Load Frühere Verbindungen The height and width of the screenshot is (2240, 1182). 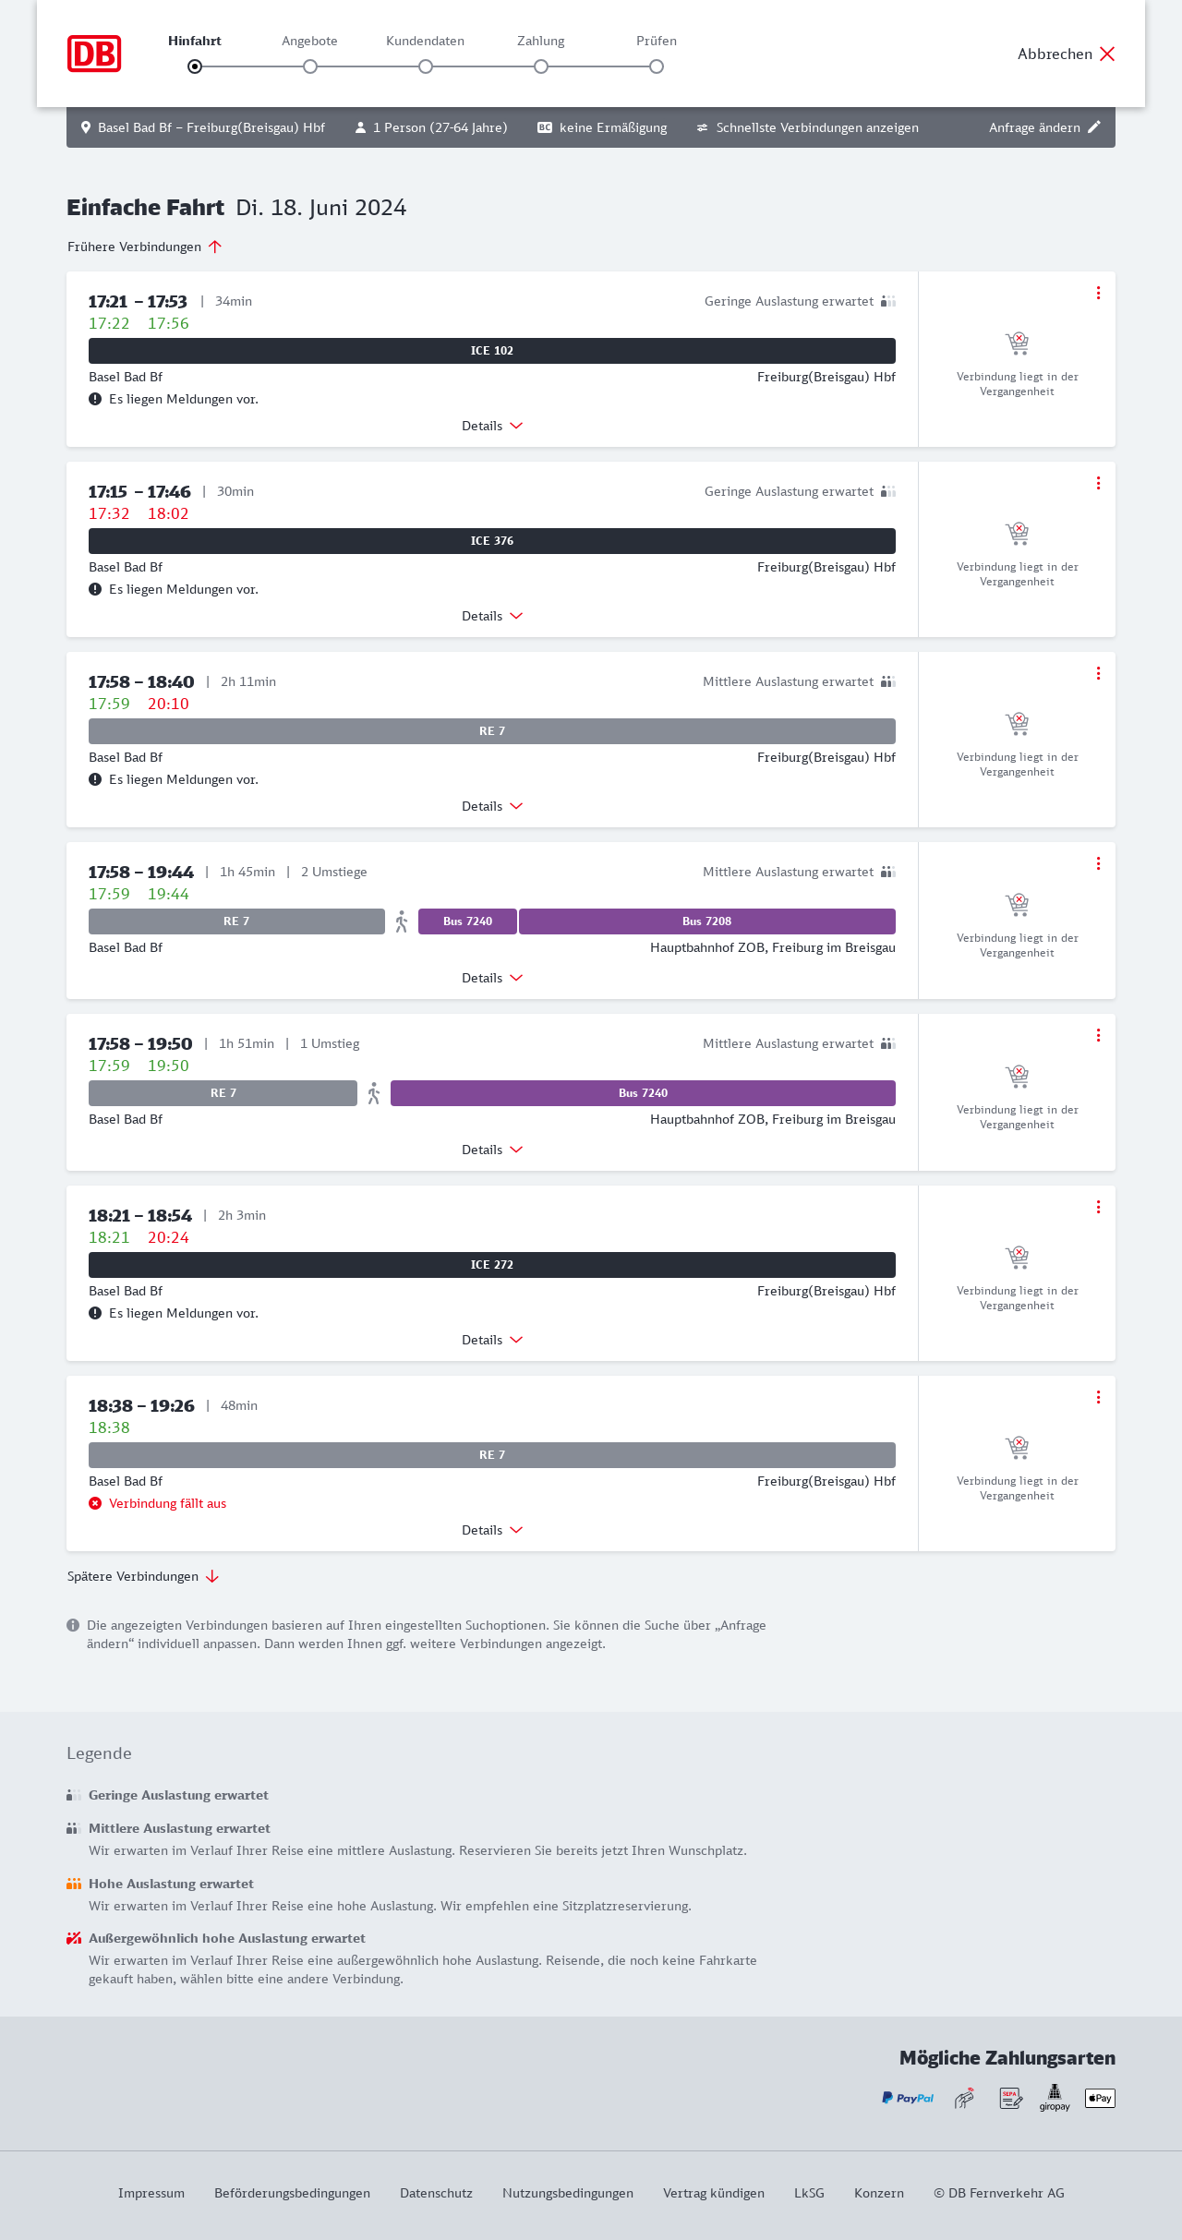click(145, 247)
